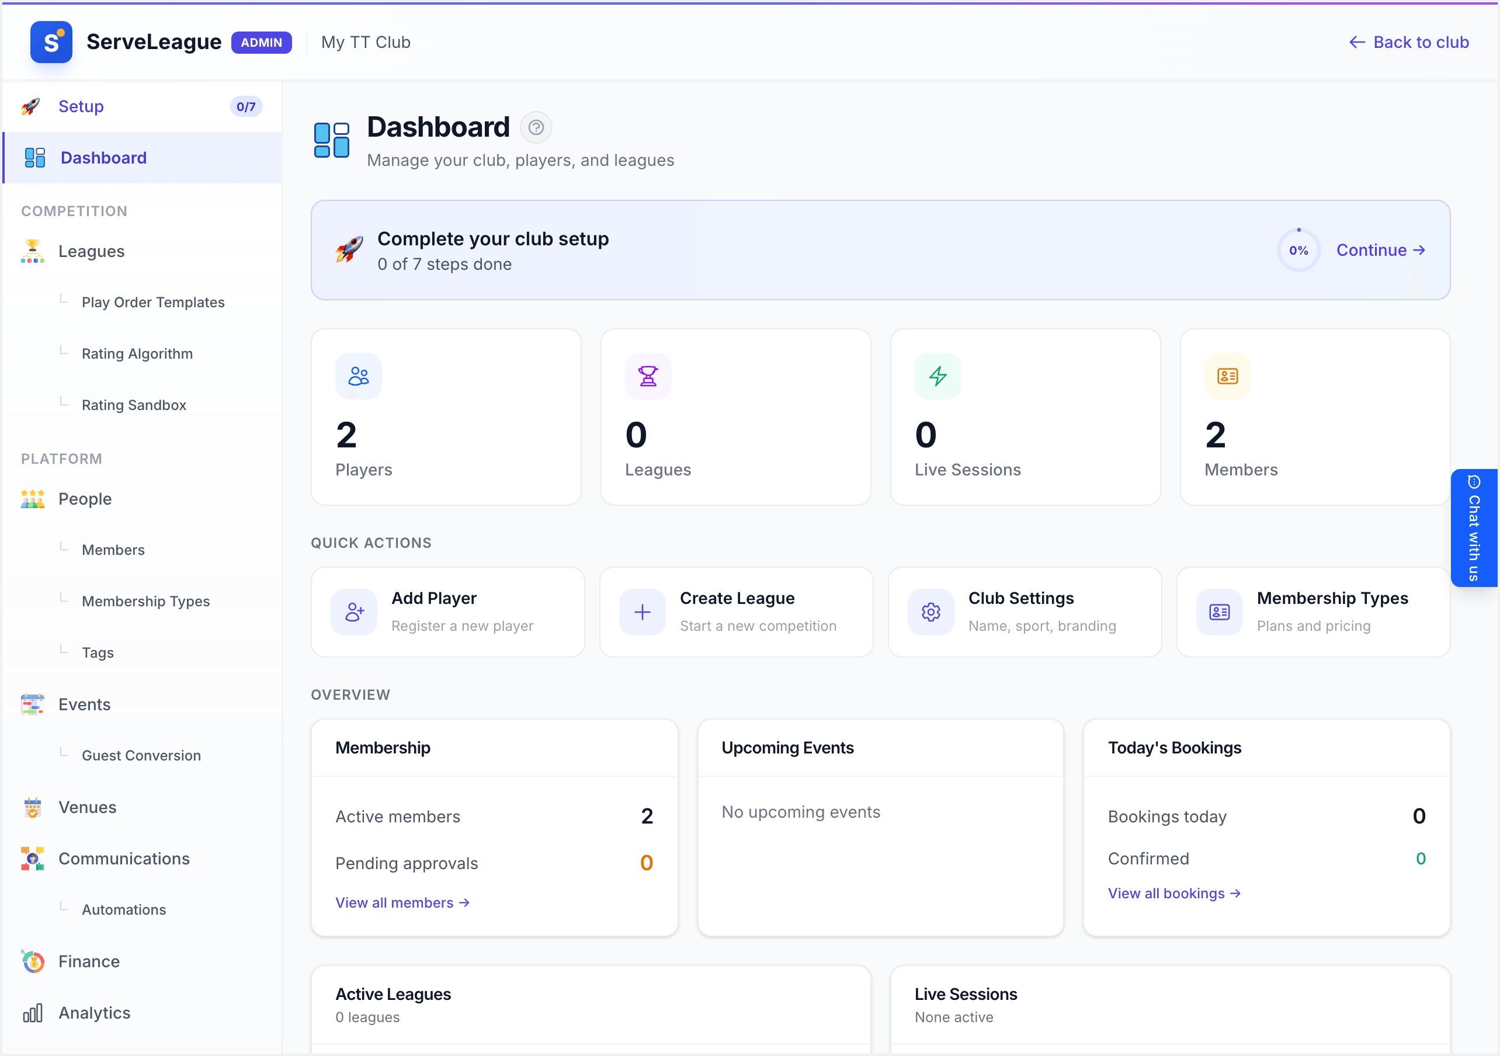Open Setup in the sidebar
Image resolution: width=1500 pixels, height=1056 pixels.
click(143, 106)
